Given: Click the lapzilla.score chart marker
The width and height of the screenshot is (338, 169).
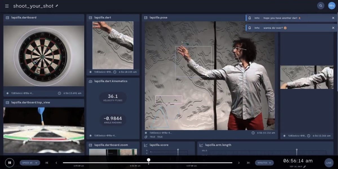Looking at the screenshot, I should [178, 150].
